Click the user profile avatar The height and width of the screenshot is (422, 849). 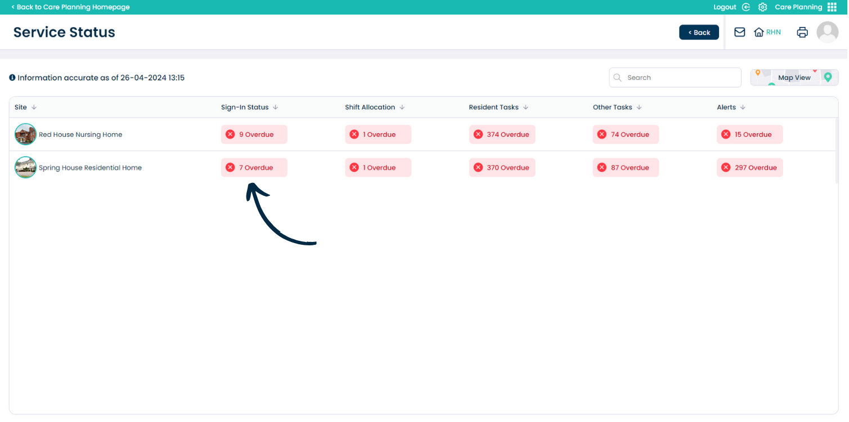[827, 33]
